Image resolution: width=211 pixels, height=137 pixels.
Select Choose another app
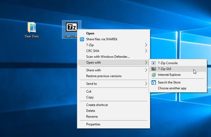click(x=178, y=88)
